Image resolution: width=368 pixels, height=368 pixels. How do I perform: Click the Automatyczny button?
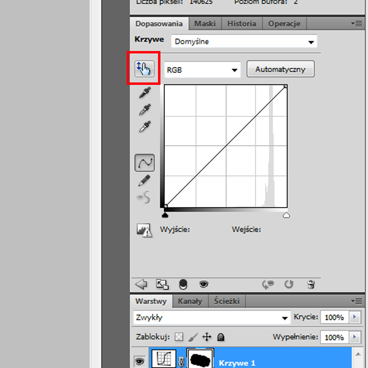tap(280, 70)
